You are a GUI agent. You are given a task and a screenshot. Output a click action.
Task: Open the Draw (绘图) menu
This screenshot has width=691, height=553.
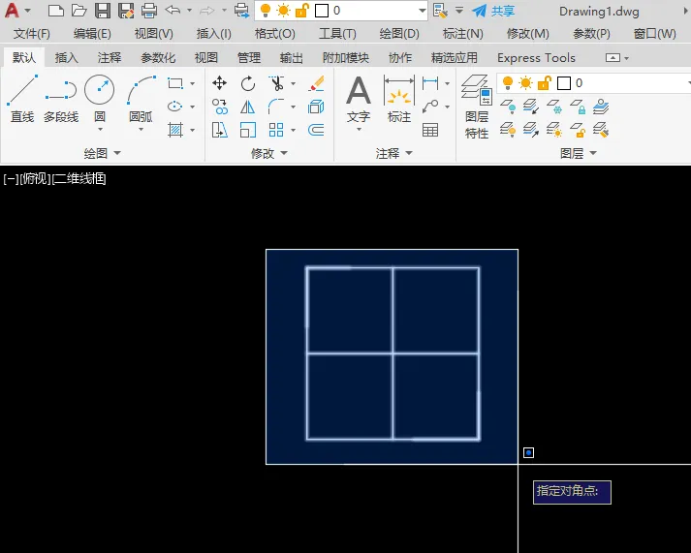point(399,34)
